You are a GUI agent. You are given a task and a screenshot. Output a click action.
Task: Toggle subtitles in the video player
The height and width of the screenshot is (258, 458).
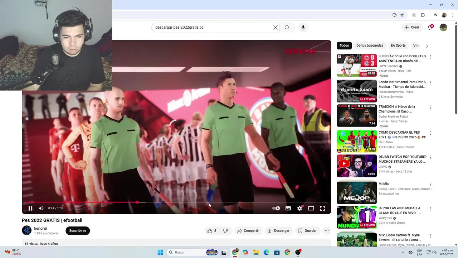click(x=288, y=208)
